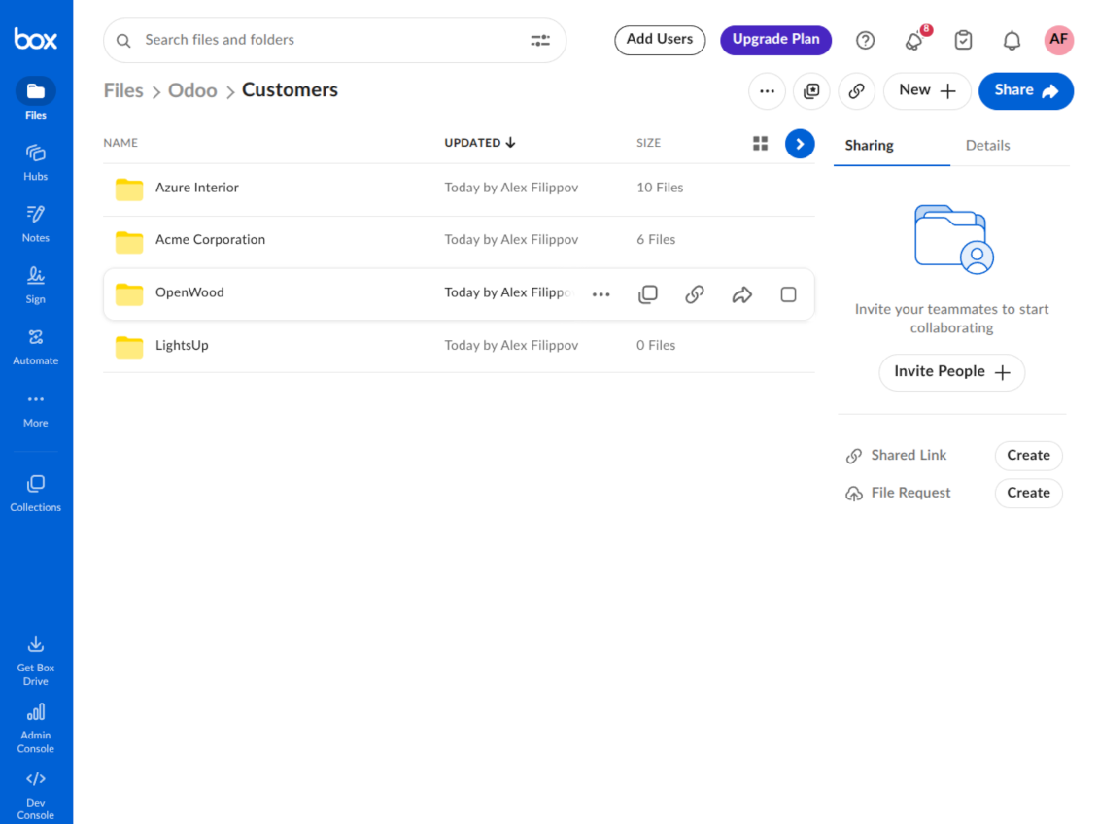1098x824 pixels.
Task: Click the File Request label
Action: [910, 493]
